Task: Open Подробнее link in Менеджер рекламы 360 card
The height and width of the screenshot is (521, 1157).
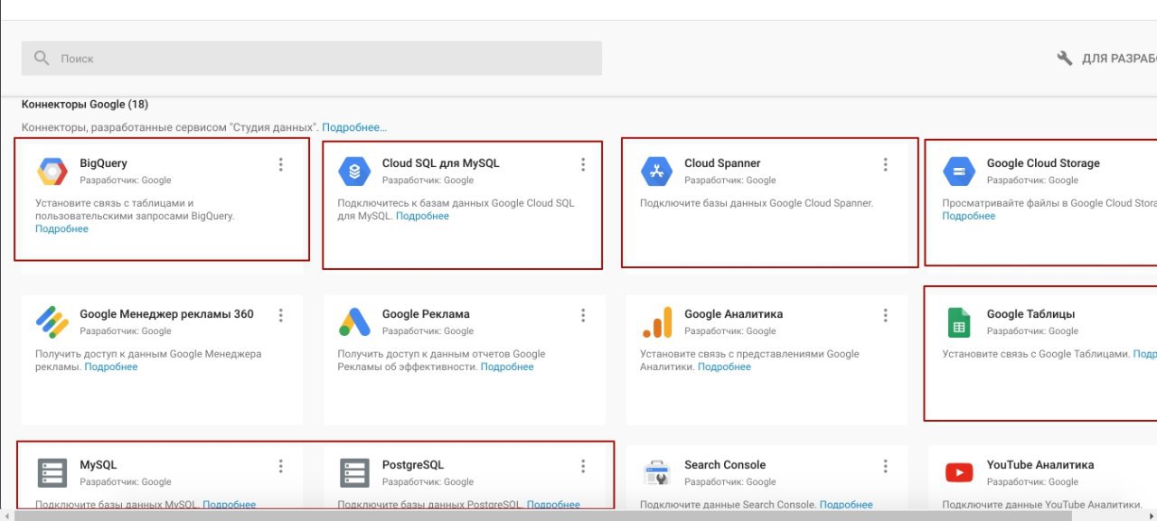Action: click(x=111, y=367)
